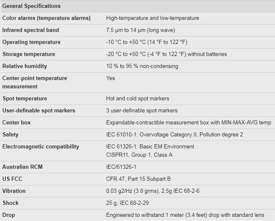Select the Hot and cold spot markers text
Viewport: 275px width, 221px height.
(x=137, y=99)
